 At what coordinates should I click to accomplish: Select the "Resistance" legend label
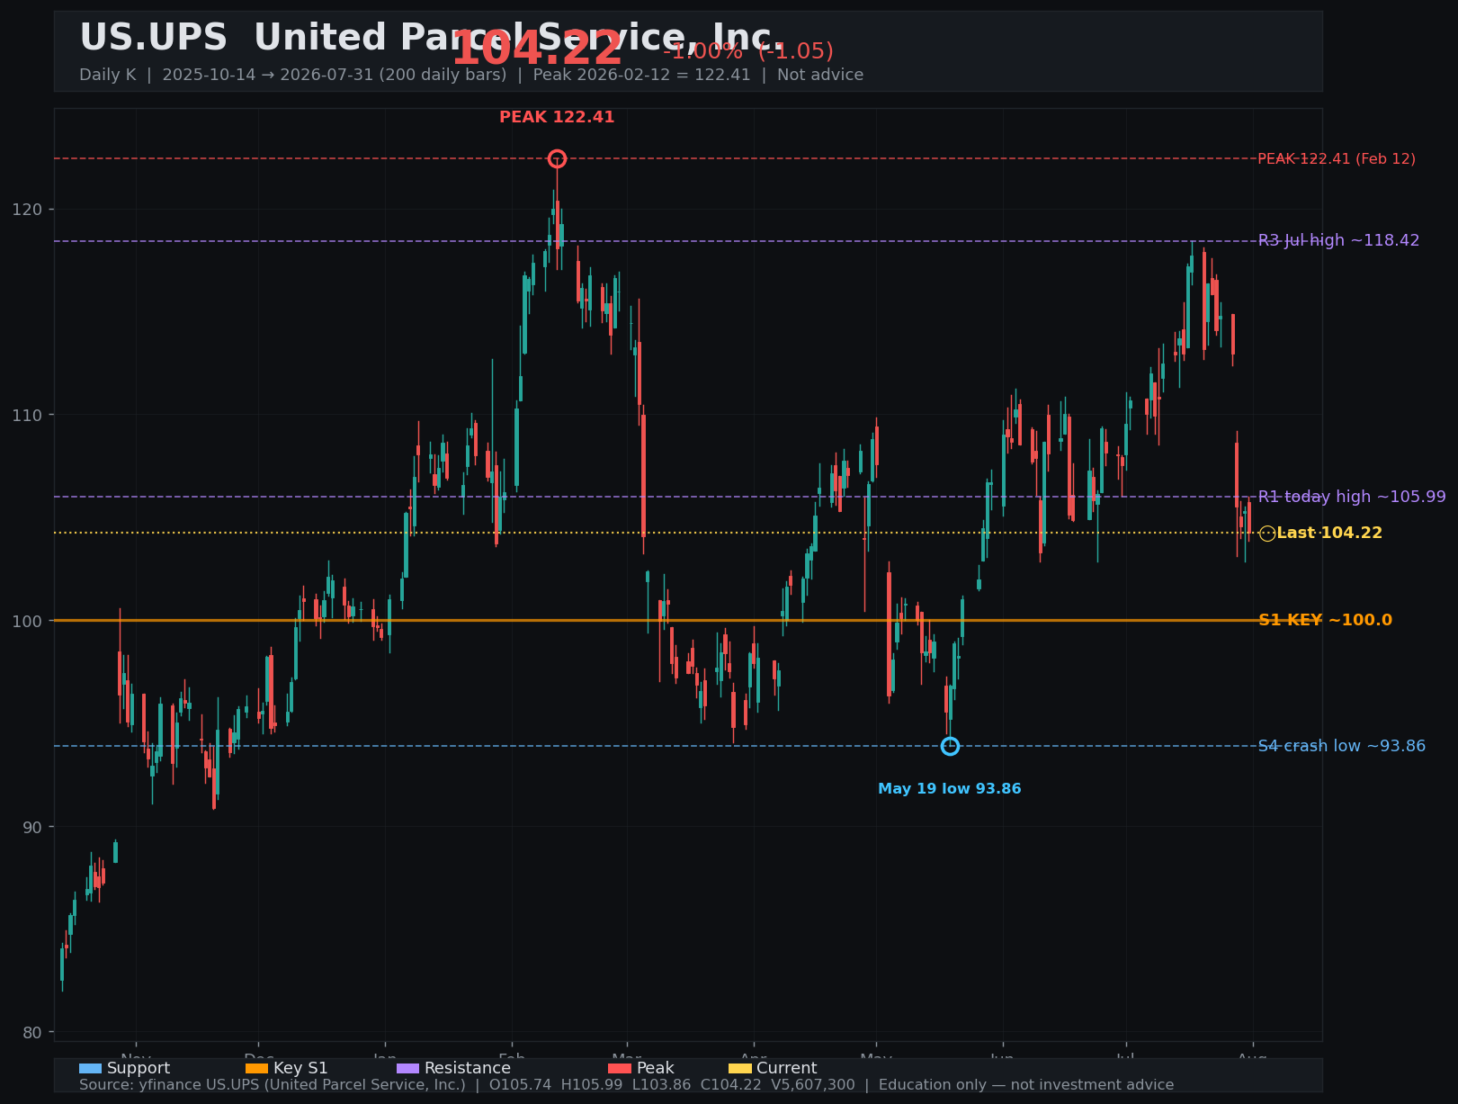[x=468, y=1069]
